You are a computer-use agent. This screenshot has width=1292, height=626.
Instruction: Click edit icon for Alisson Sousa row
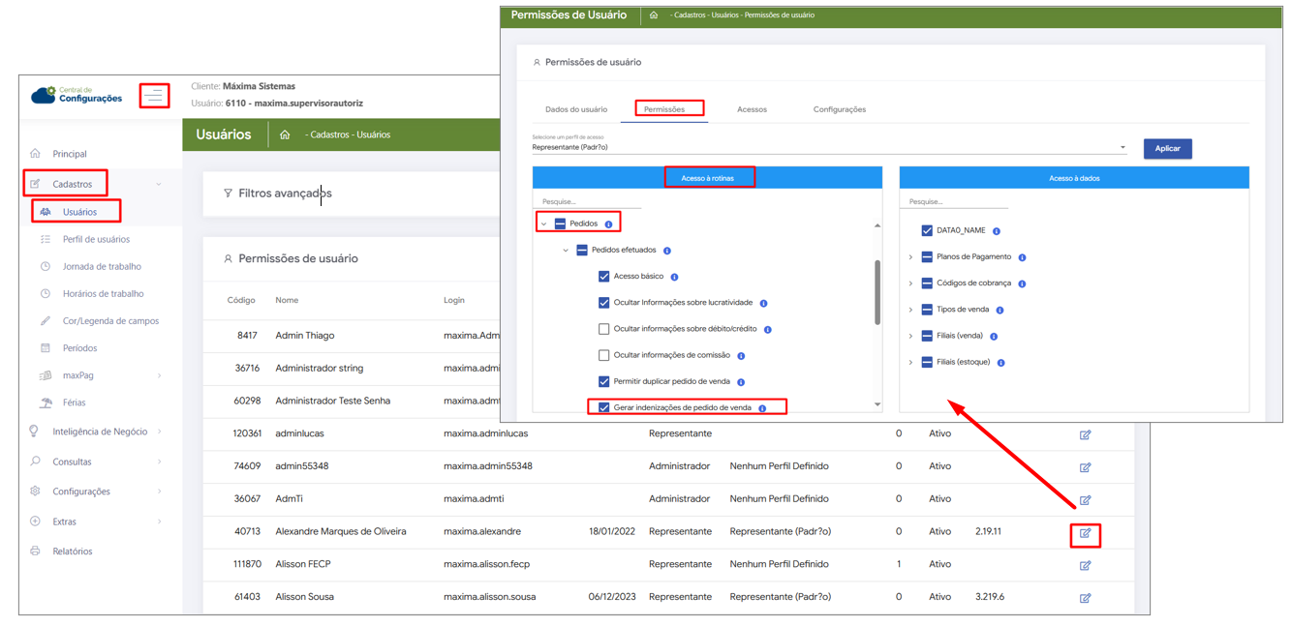pos(1085,598)
